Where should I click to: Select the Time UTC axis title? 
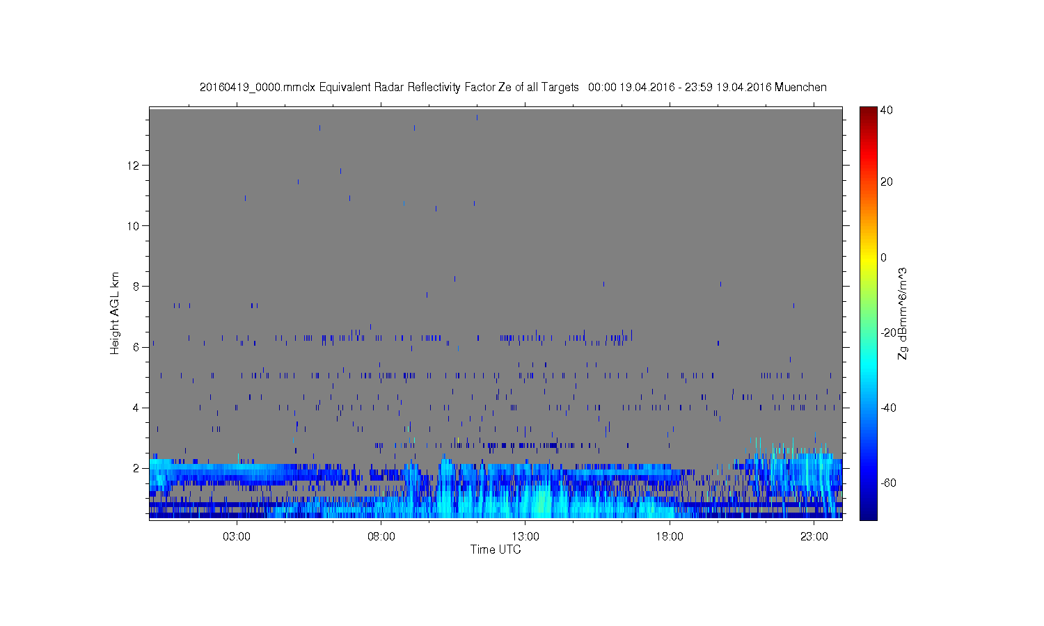point(496,549)
